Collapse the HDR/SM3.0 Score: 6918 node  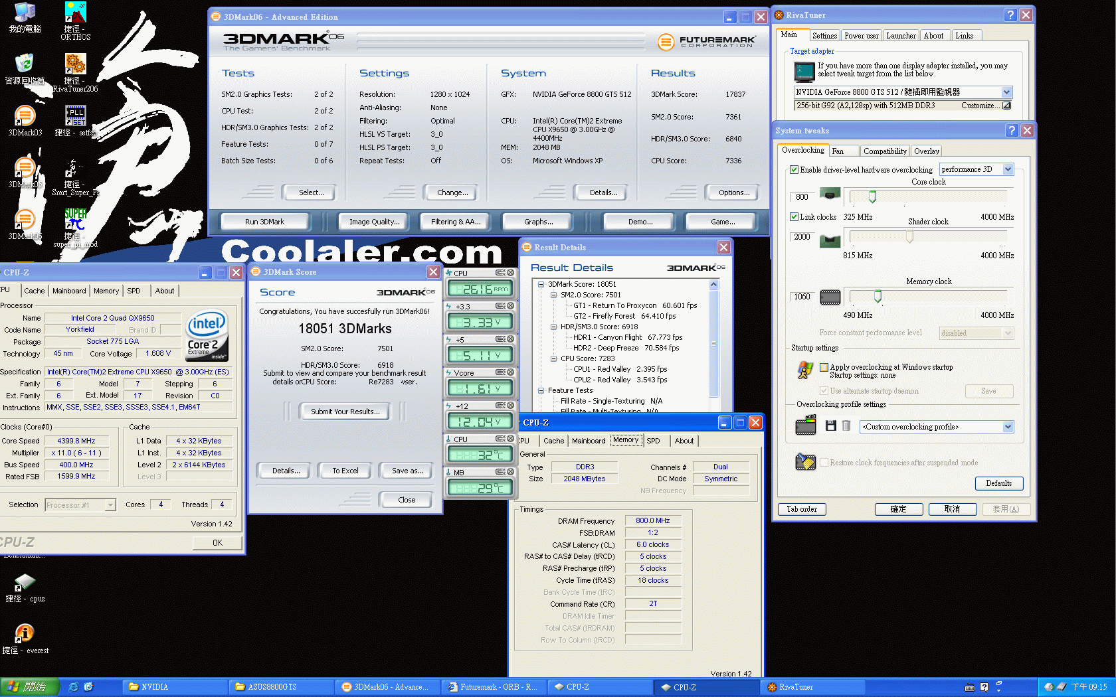tap(553, 327)
